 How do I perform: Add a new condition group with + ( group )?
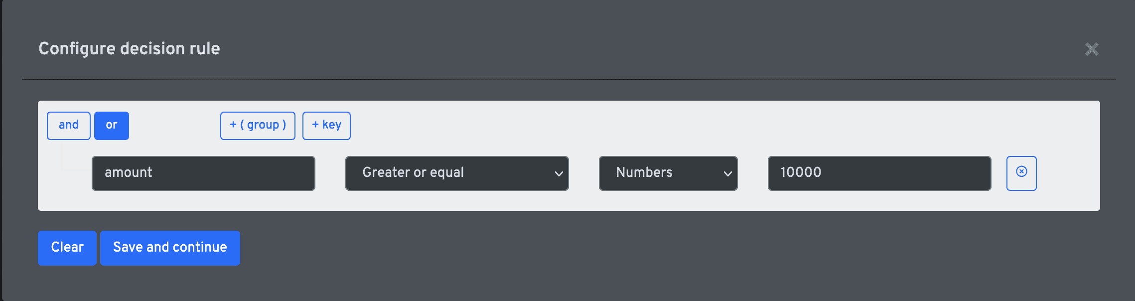(258, 126)
